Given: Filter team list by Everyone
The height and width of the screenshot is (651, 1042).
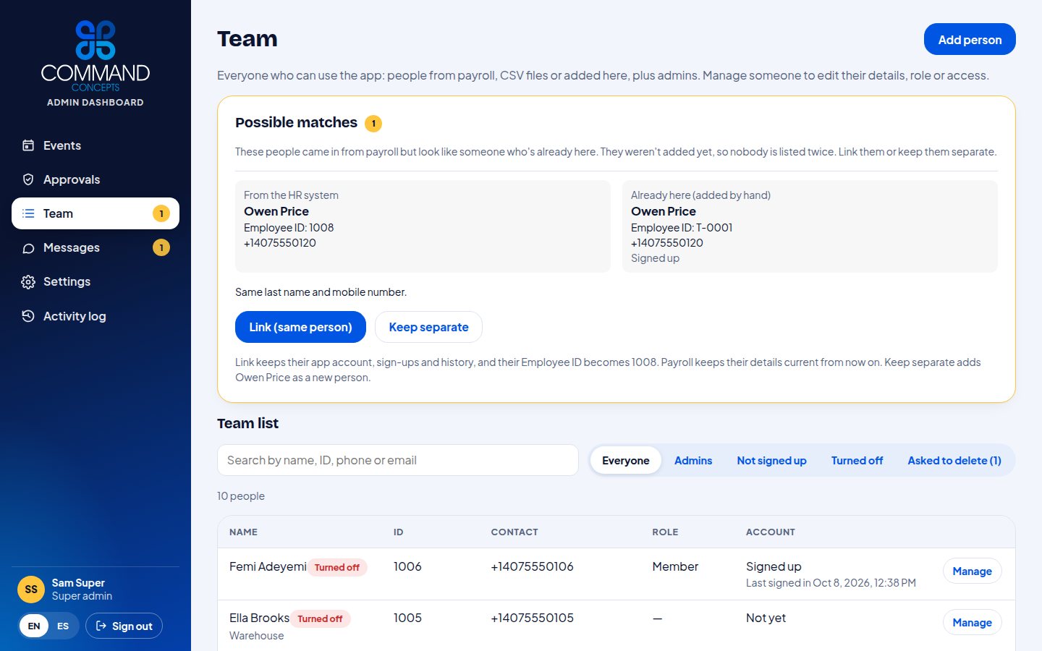Looking at the screenshot, I should point(626,461).
